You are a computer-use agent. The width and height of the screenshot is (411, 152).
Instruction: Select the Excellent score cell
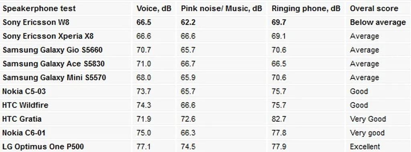365,146
